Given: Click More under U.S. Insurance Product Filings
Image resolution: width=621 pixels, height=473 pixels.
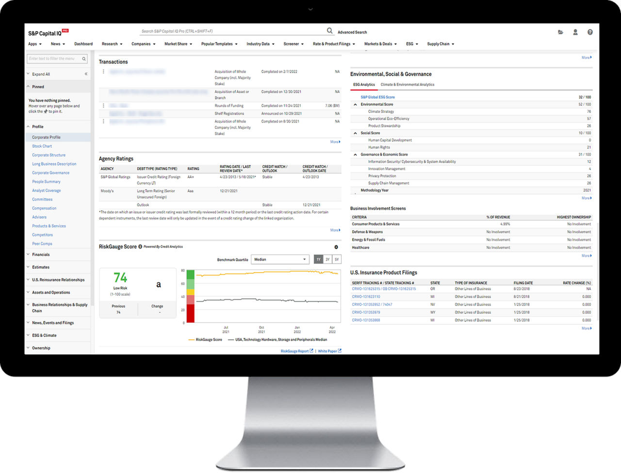Looking at the screenshot, I should click(587, 329).
